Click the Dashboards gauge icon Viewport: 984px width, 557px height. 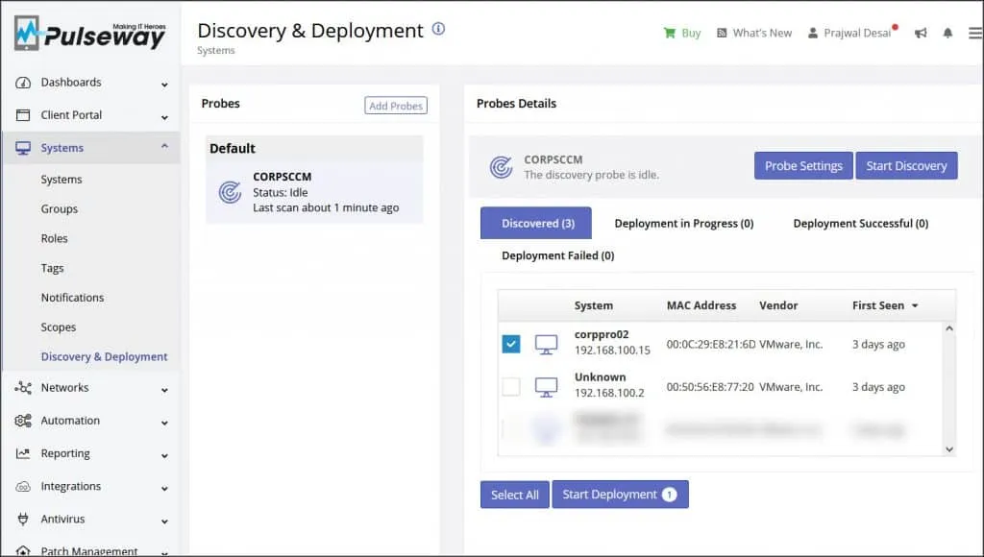point(23,83)
